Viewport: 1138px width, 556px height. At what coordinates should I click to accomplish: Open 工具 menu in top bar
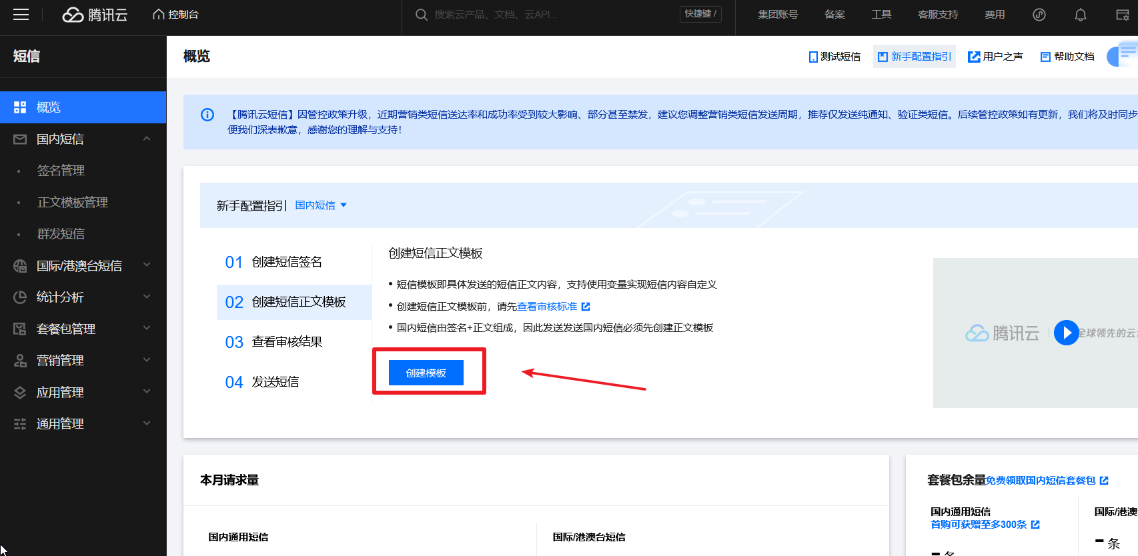coord(881,15)
